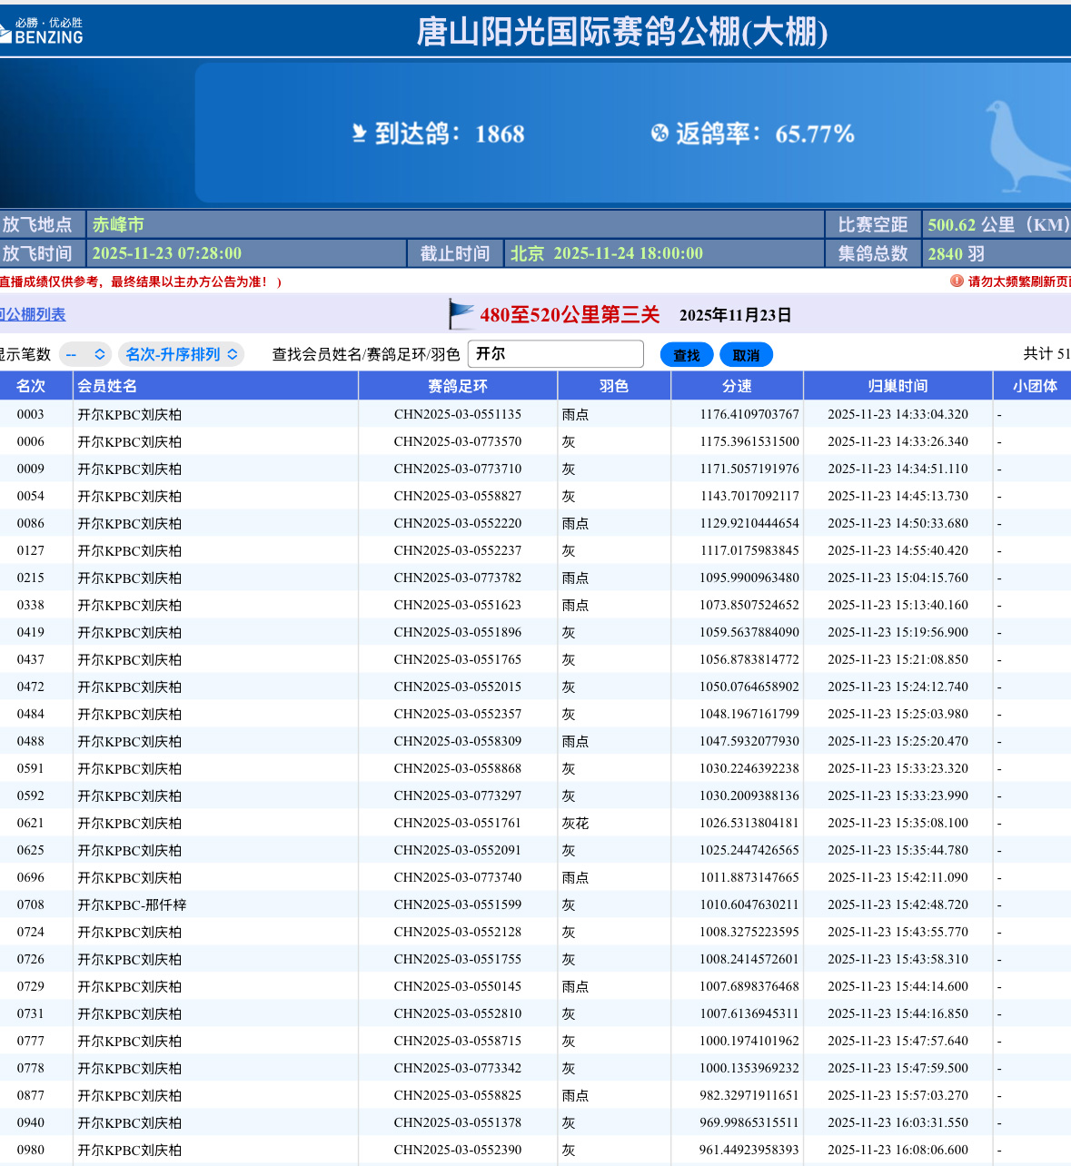Click the 名次 column header
1071x1166 pixels.
31,386
